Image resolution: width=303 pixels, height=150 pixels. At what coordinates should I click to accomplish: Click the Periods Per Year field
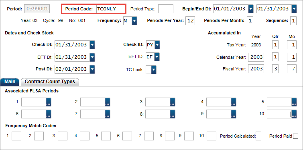[x=190, y=21]
